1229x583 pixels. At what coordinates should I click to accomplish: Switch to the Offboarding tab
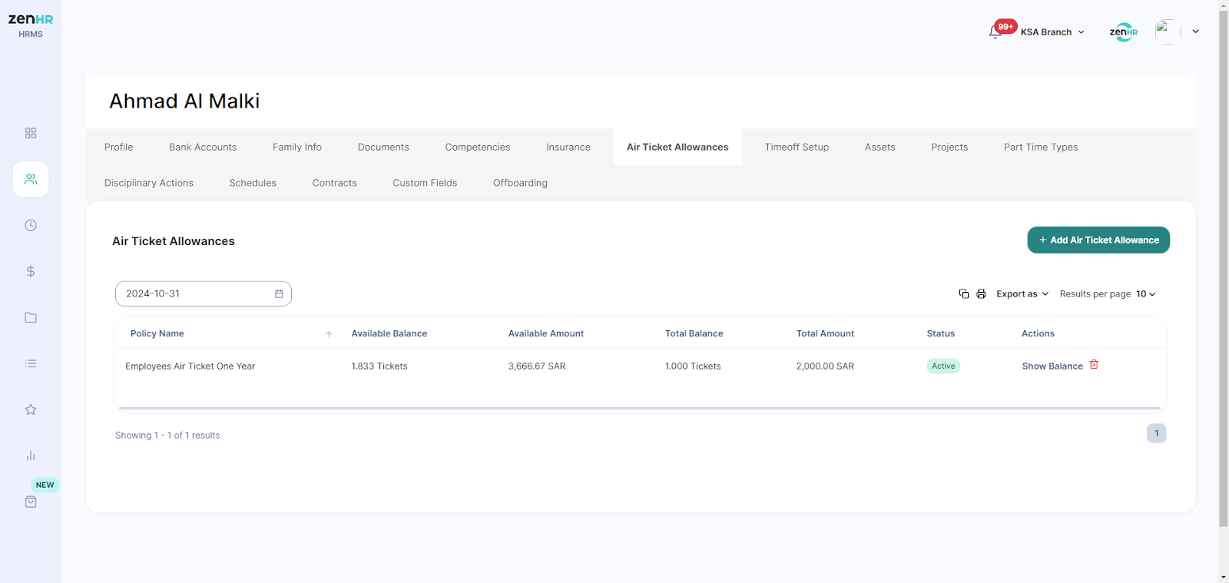click(520, 183)
